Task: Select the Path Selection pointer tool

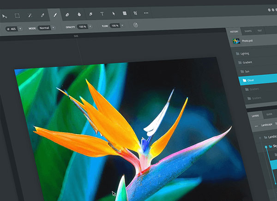Action: (114, 13)
